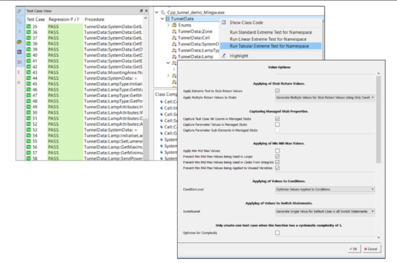Click the blue diamond icon beside the first Cell:C entry
Screen dimensions: 397x263
pos(162,102)
